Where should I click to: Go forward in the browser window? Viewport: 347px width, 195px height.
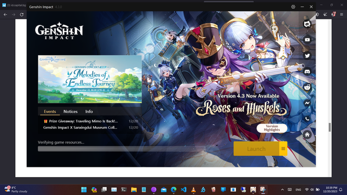click(x=14, y=15)
